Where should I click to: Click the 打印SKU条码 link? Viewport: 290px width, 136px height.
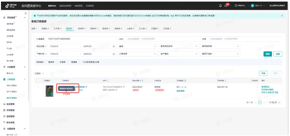click(267, 89)
